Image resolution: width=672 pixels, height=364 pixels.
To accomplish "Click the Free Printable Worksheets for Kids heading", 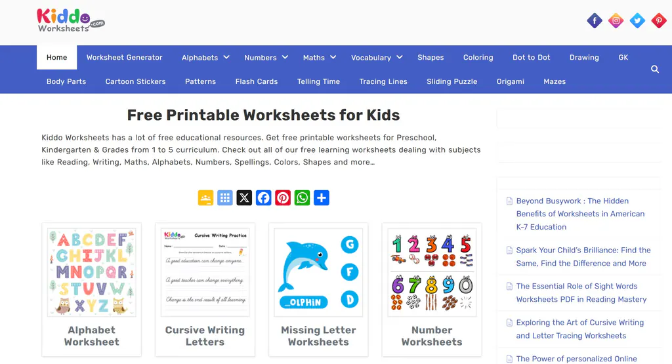I will [263, 115].
